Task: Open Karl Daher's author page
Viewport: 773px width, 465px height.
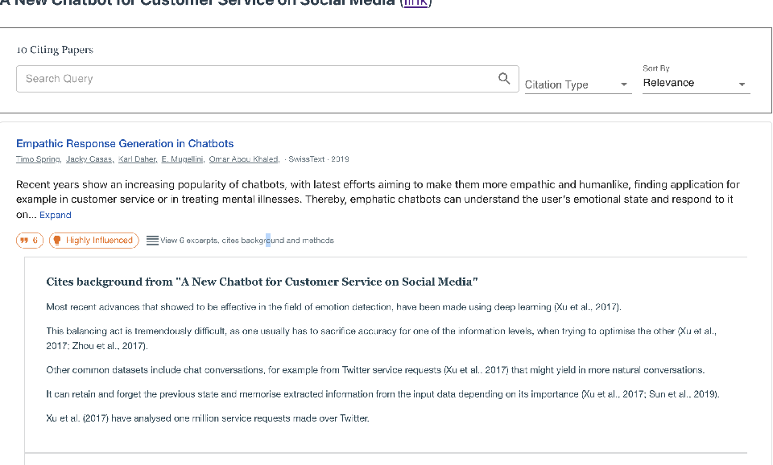Action: [x=137, y=159]
